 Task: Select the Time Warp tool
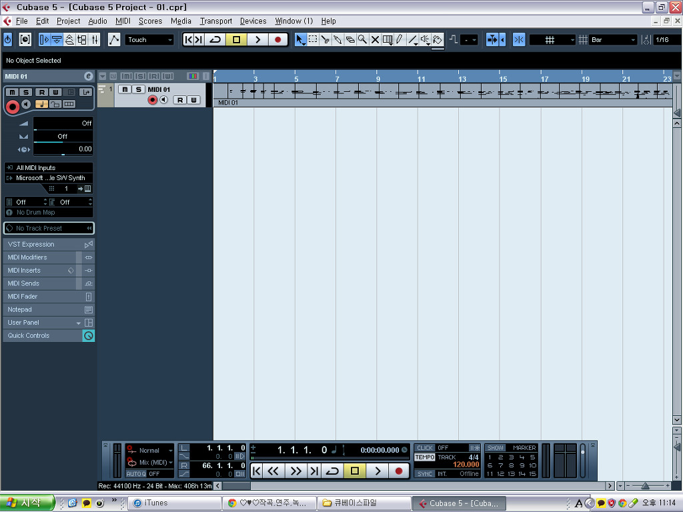(388, 39)
